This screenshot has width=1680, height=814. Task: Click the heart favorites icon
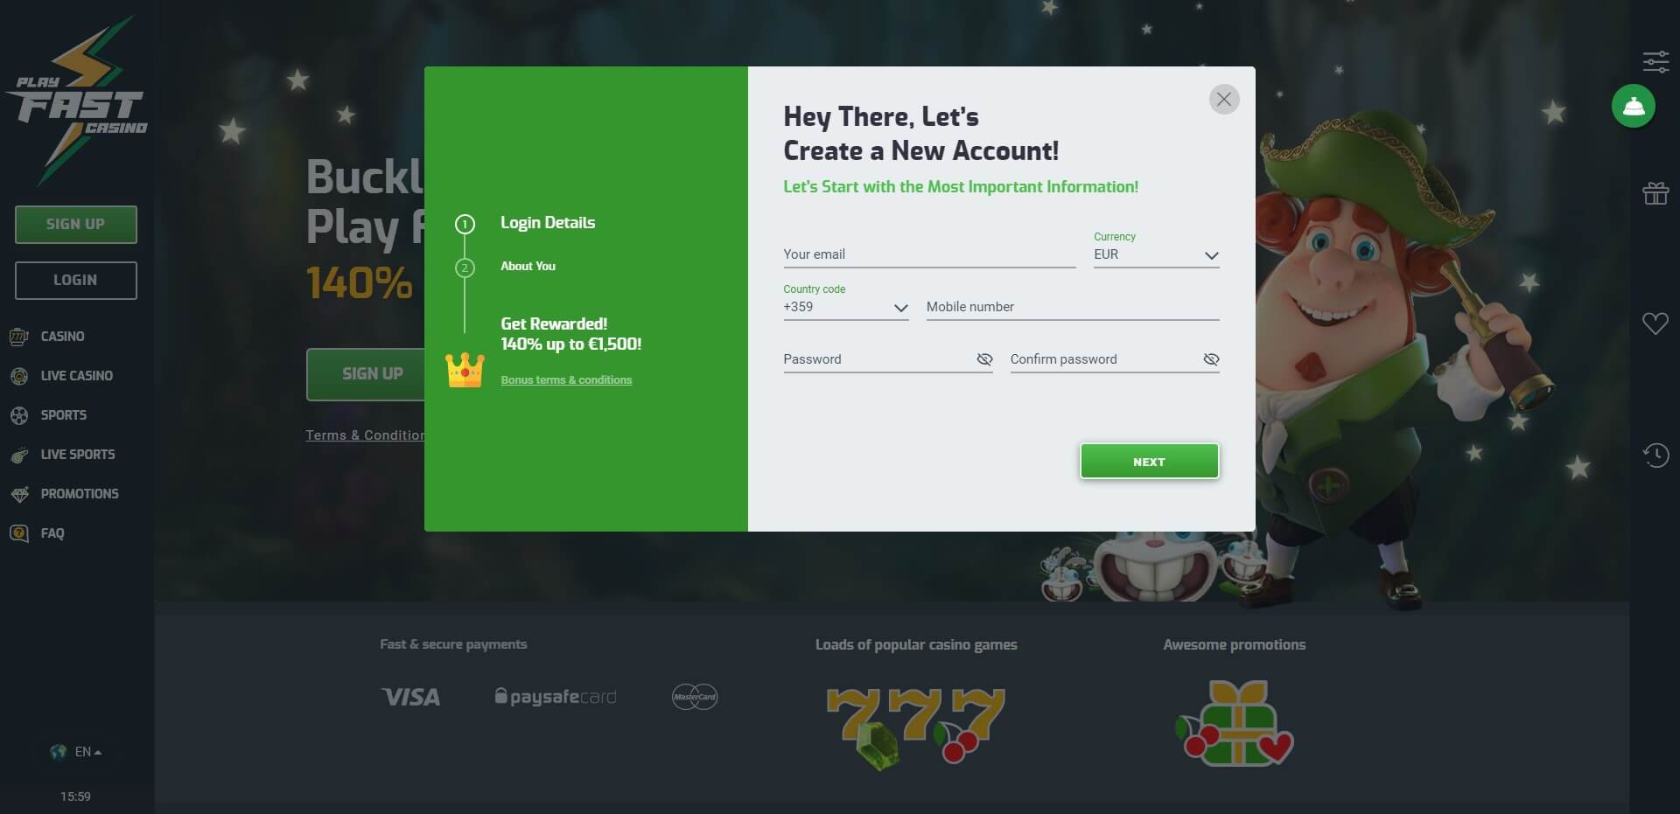pyautogui.click(x=1655, y=324)
